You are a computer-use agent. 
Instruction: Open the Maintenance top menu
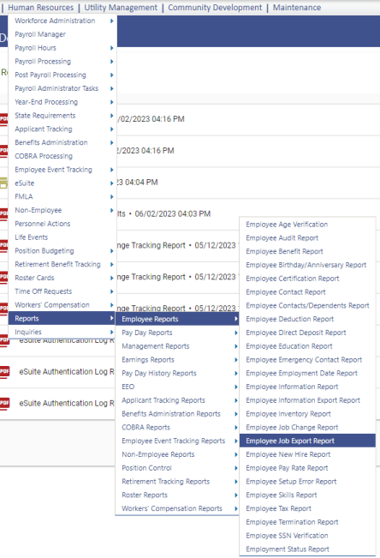pyautogui.click(x=297, y=8)
